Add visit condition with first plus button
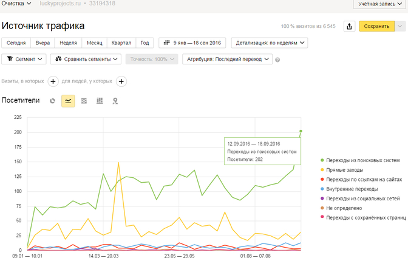408x258 pixels. click(53, 81)
